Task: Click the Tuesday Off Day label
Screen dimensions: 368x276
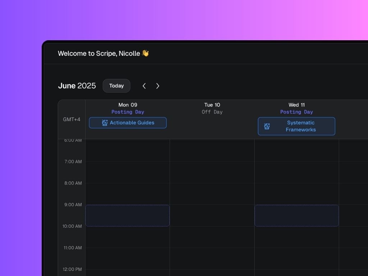Action: tap(212, 112)
